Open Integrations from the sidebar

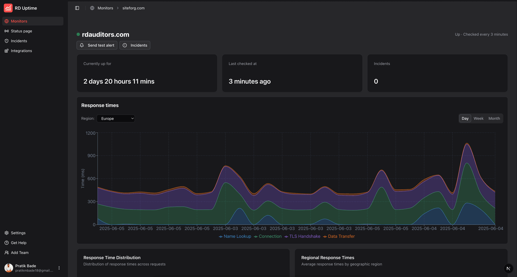click(21, 51)
